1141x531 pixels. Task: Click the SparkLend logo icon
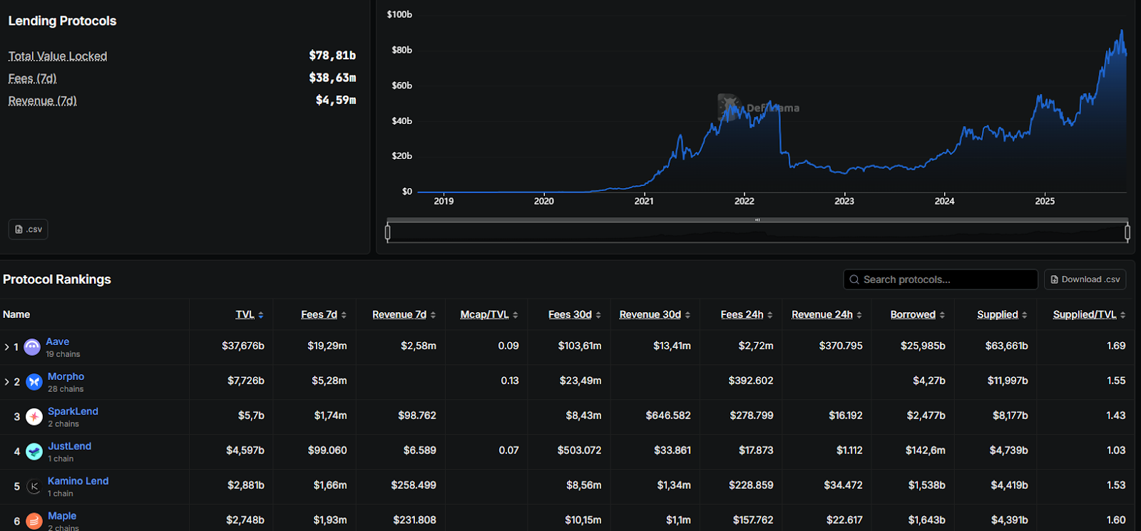[x=34, y=417]
